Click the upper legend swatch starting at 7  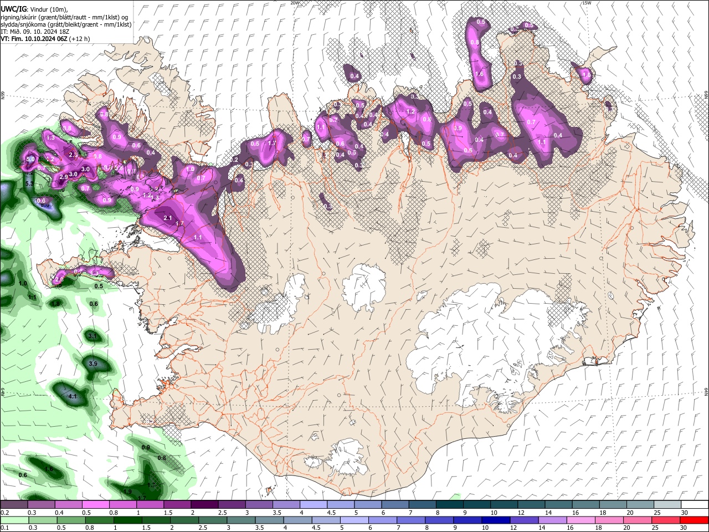pyautogui.click(x=422, y=505)
